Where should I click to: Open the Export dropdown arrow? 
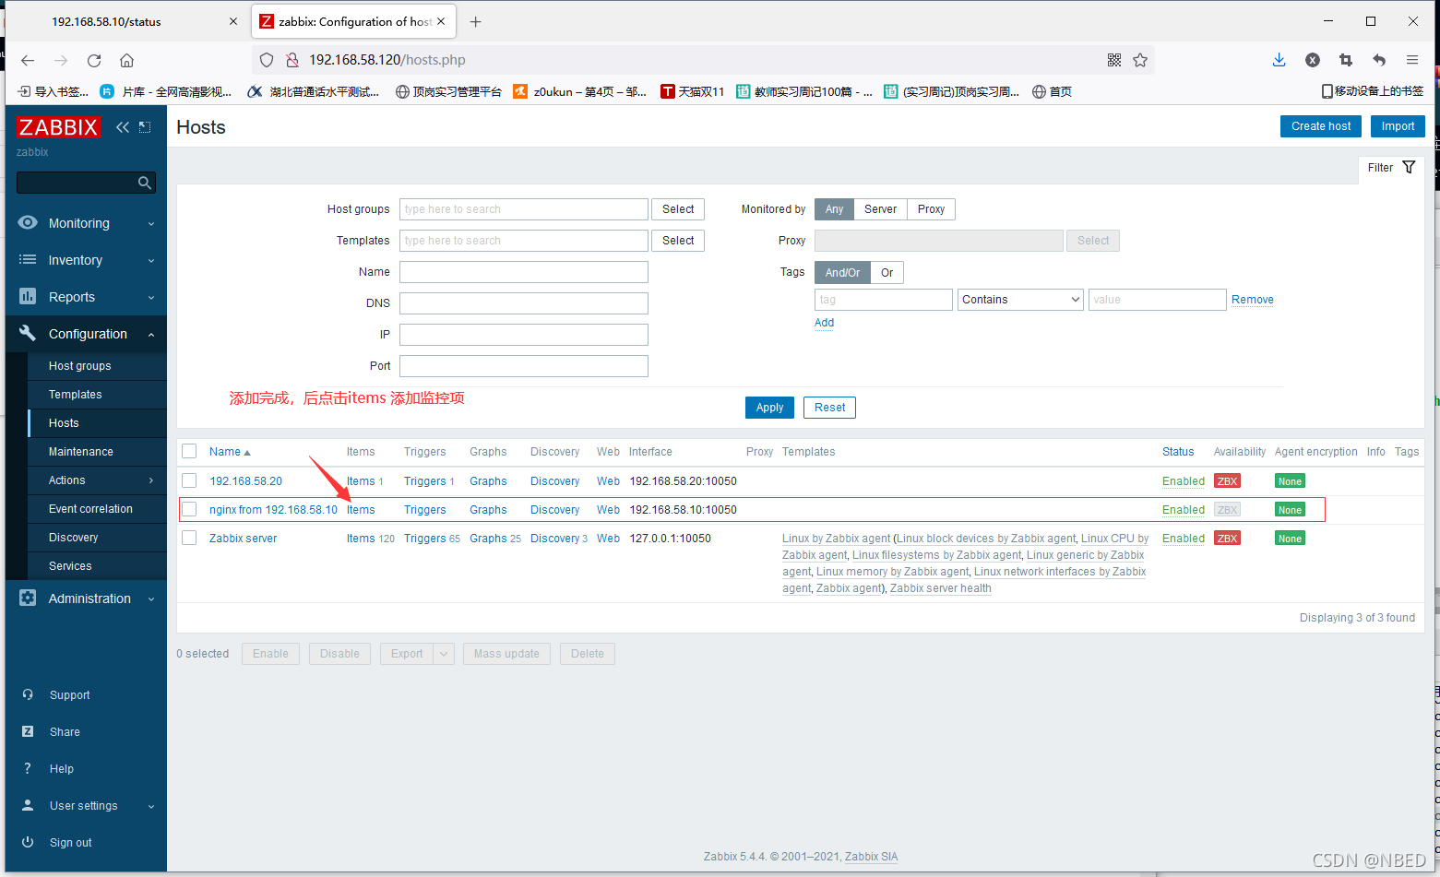(444, 654)
